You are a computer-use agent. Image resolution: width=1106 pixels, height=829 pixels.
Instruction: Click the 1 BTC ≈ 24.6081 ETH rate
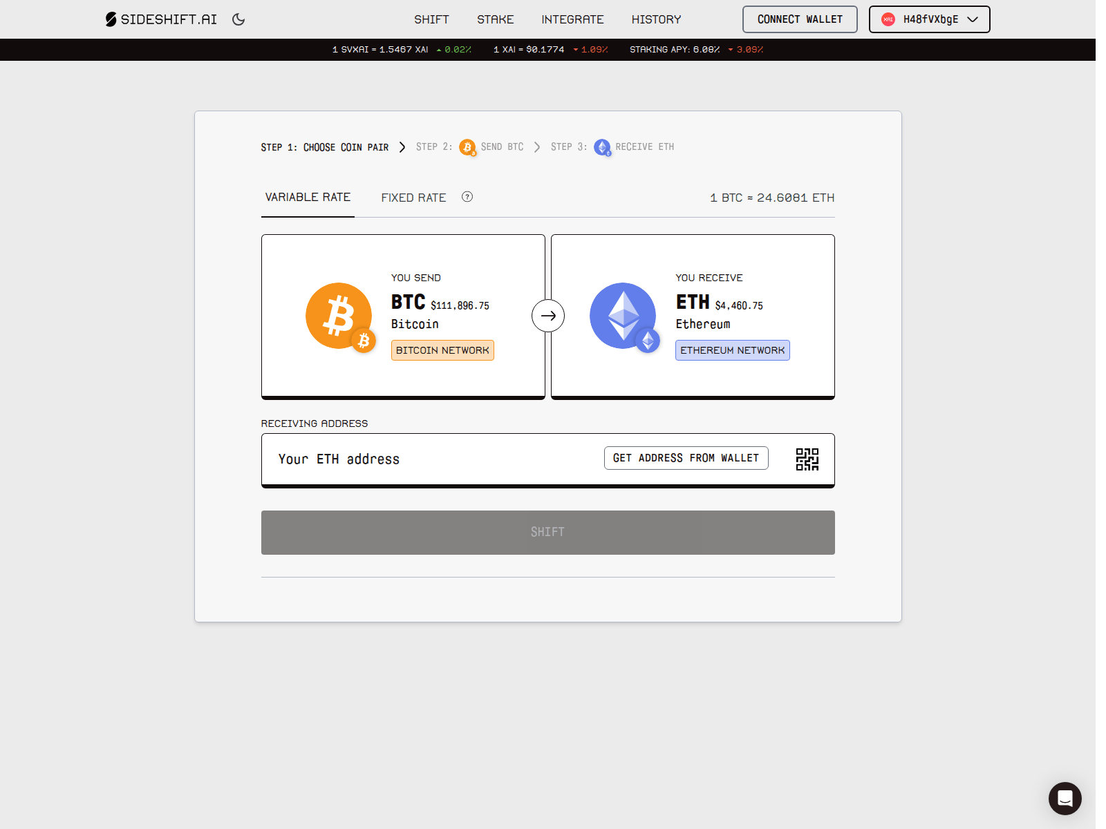772,198
